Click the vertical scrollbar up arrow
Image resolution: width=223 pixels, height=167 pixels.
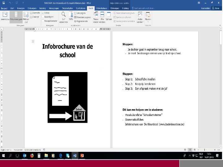221,29
